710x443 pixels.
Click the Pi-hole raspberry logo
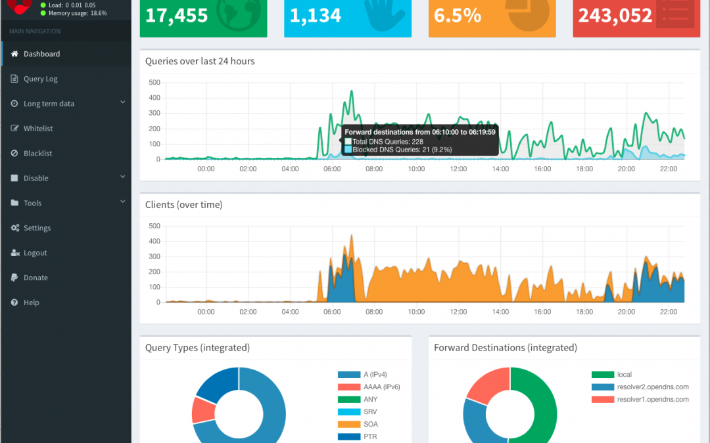(x=20, y=7)
